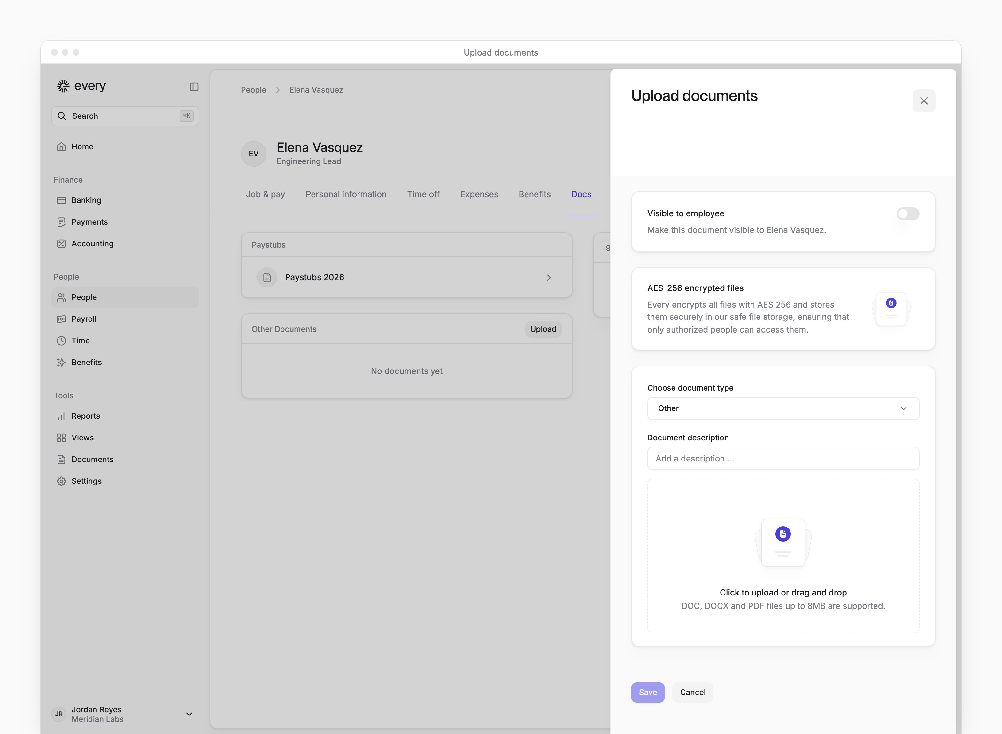1002x734 pixels.
Task: Focus the Document description field
Action: point(783,458)
